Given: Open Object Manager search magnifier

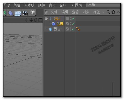Looking at the screenshot, I should pos(108,12).
